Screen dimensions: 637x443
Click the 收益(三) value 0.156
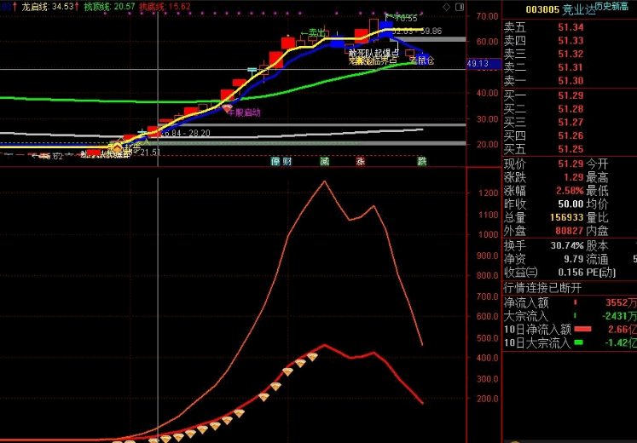(570, 273)
